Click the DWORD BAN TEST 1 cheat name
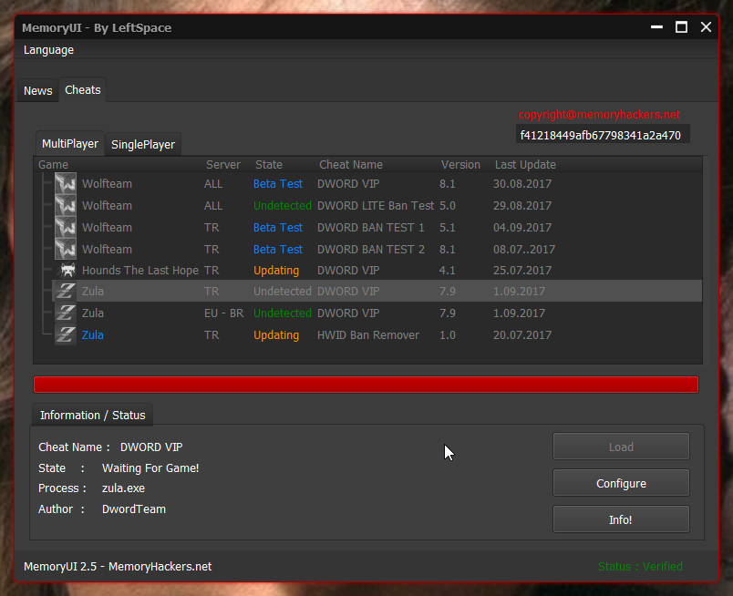 (371, 227)
